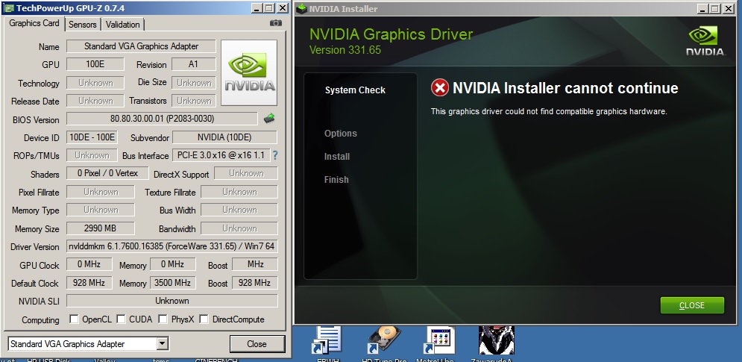Image resolution: width=742 pixels, height=362 pixels.
Task: Click the NVIDIA Installer title bar icon
Action: pyautogui.click(x=302, y=8)
